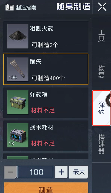Switch to the 恢复 tab
The width and height of the screenshot is (111, 193).
pyautogui.click(x=101, y=72)
